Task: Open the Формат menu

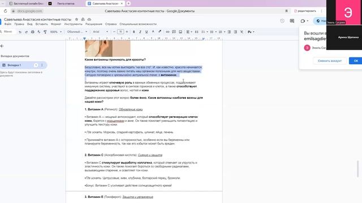Action: click(56, 24)
